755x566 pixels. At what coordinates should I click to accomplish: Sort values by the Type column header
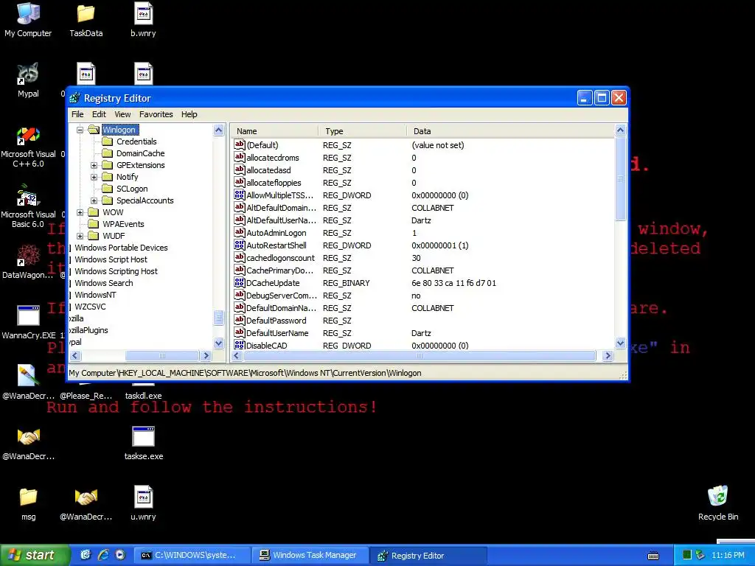pyautogui.click(x=363, y=131)
